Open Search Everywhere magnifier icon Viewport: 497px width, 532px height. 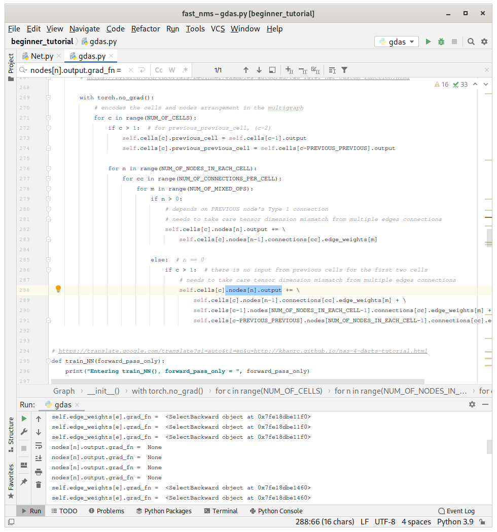click(471, 42)
